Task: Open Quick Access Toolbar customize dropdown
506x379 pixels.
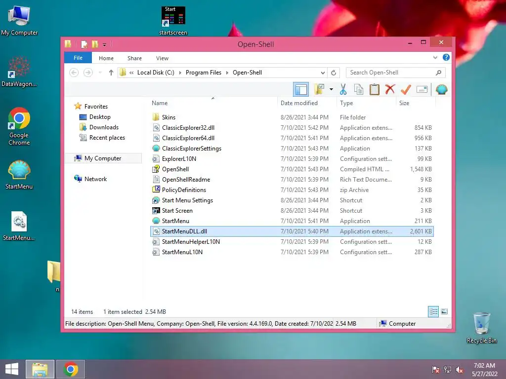Action: [105, 44]
